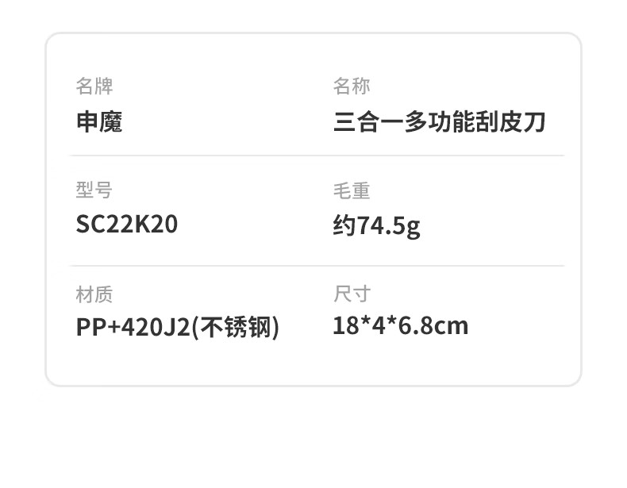
Task: Select the model number SC22K20
Action: point(127,225)
